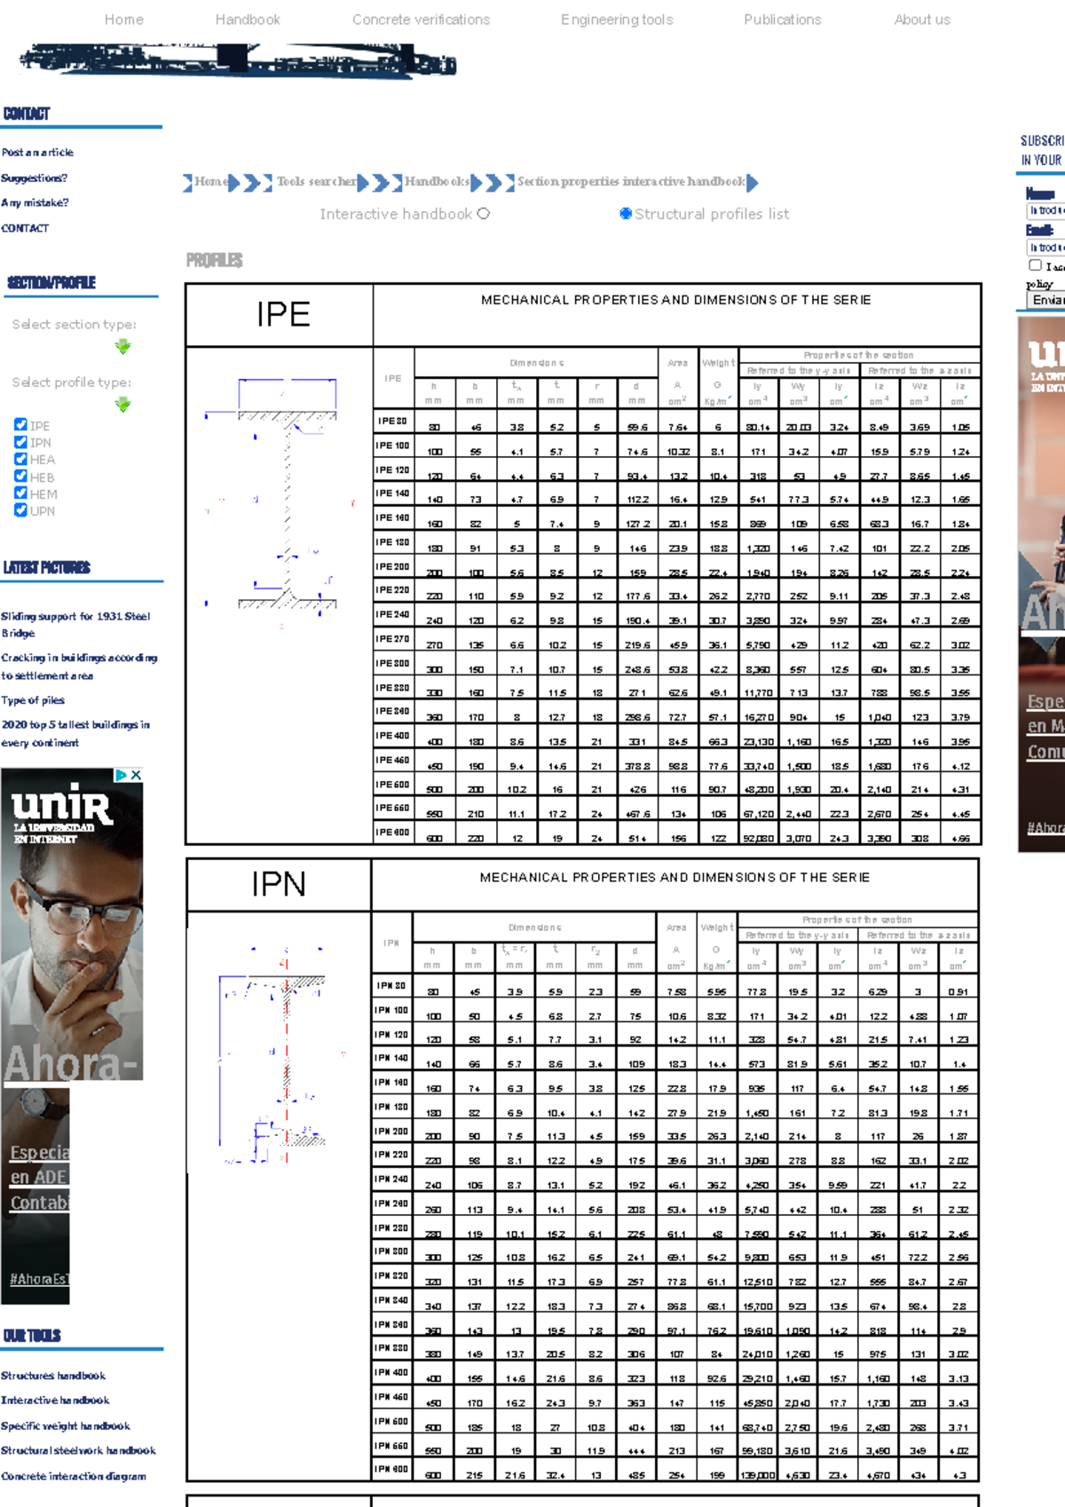Uncheck the IPE checkbox
This screenshot has height=1507, width=1065.
pos(20,425)
